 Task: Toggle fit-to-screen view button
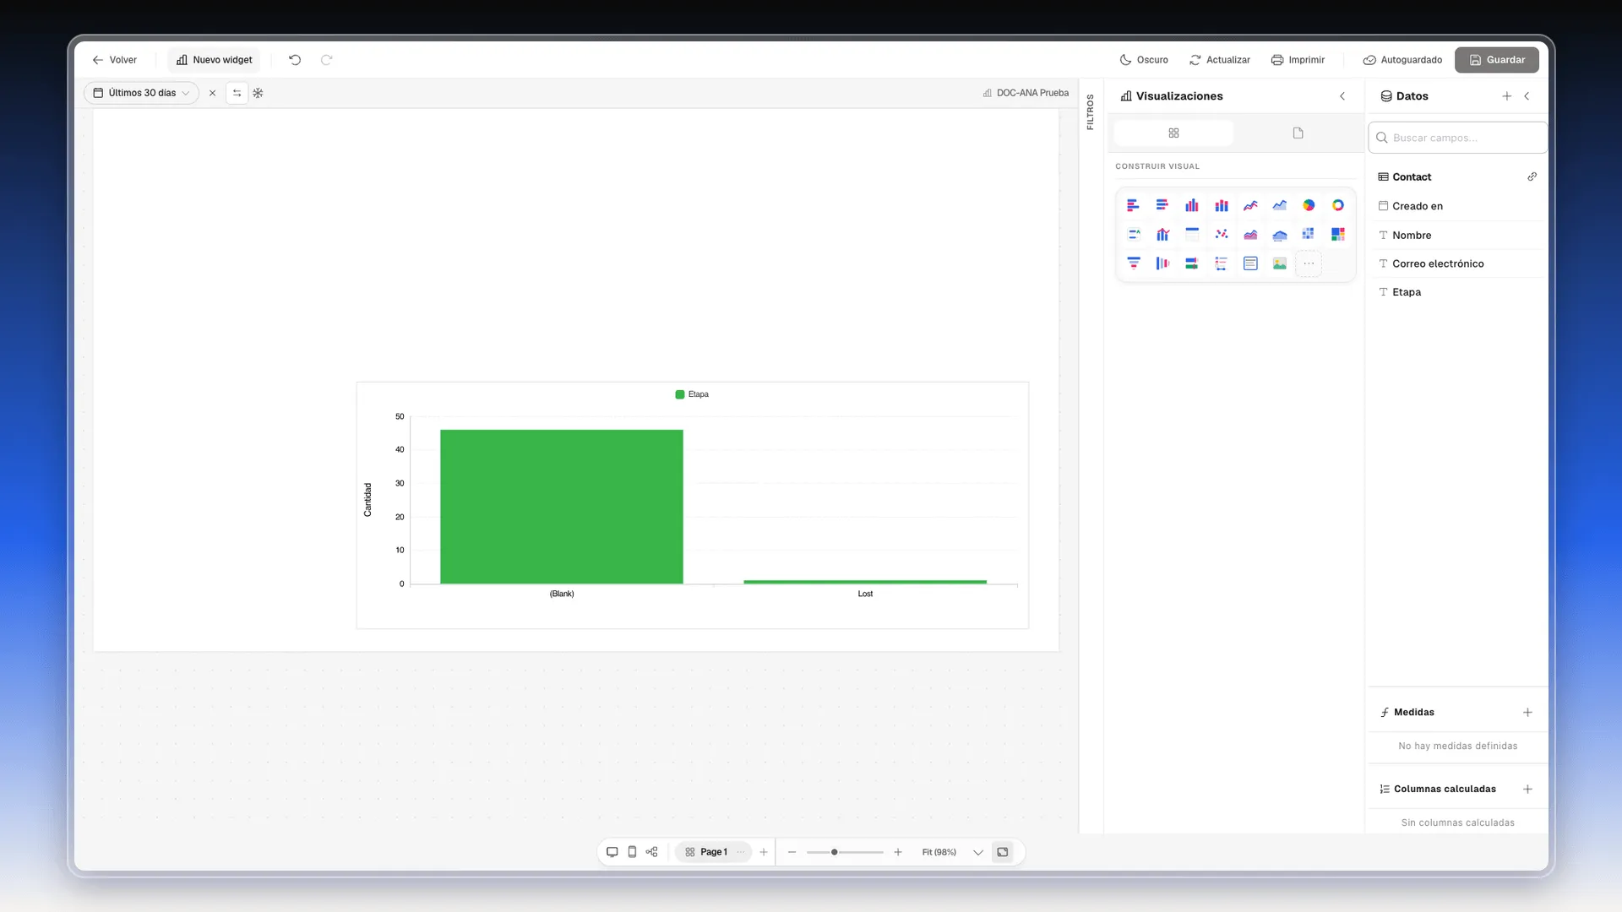pos(1003,852)
